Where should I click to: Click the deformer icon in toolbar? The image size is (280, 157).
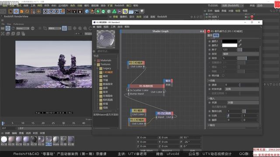pos(125,12)
